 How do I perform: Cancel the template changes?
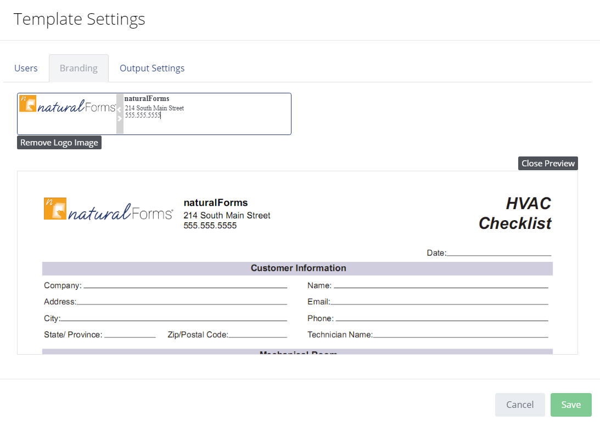519,405
